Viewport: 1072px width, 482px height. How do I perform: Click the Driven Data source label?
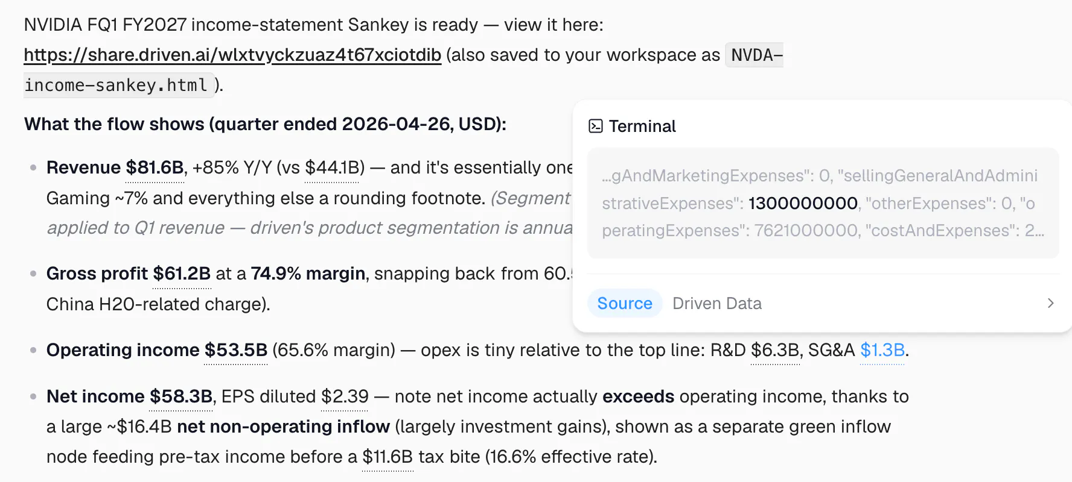[x=717, y=303]
